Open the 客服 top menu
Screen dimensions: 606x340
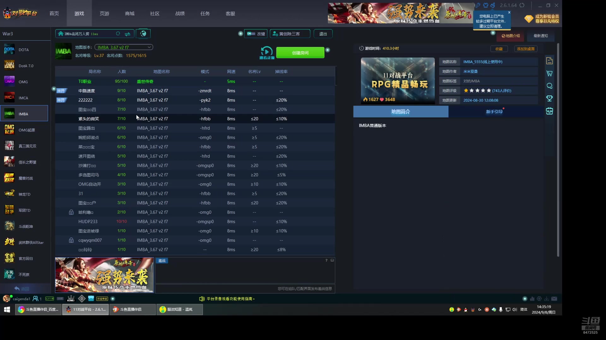(230, 14)
